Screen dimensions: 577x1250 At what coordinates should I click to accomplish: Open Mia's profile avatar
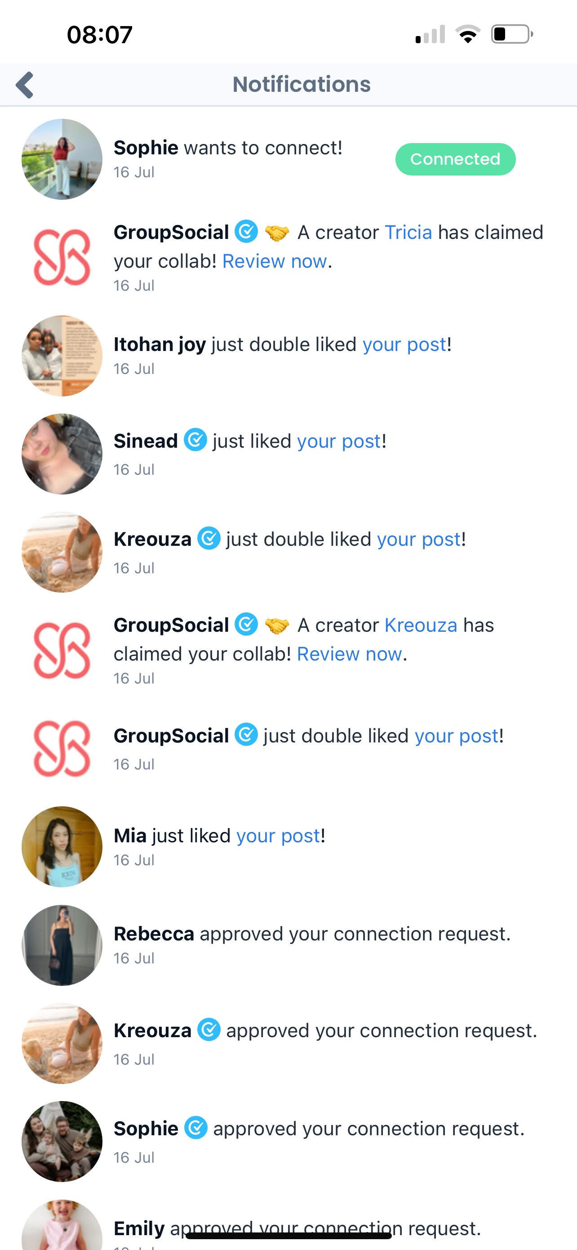point(62,847)
